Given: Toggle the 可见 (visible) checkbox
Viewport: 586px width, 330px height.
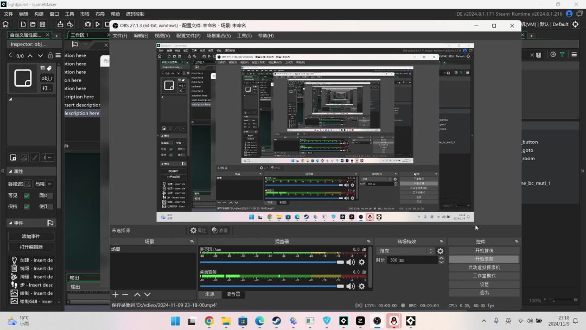Looking at the screenshot, I should (27, 195).
